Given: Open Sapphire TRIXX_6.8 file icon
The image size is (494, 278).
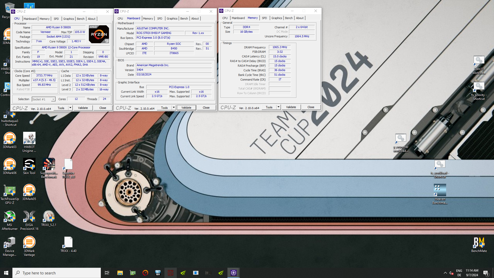Looking at the screenshot, I should [68, 168].
